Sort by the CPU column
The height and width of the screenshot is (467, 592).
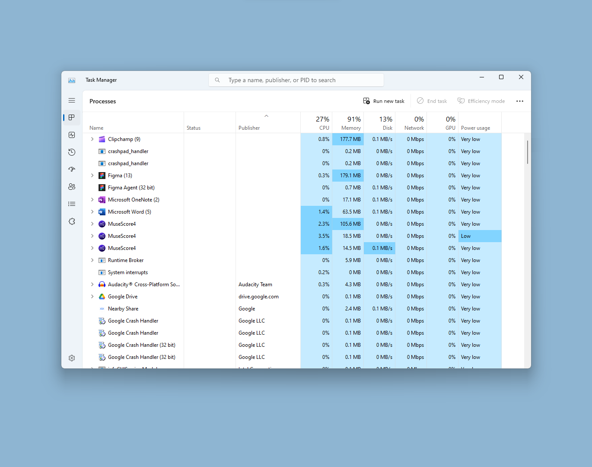316,123
